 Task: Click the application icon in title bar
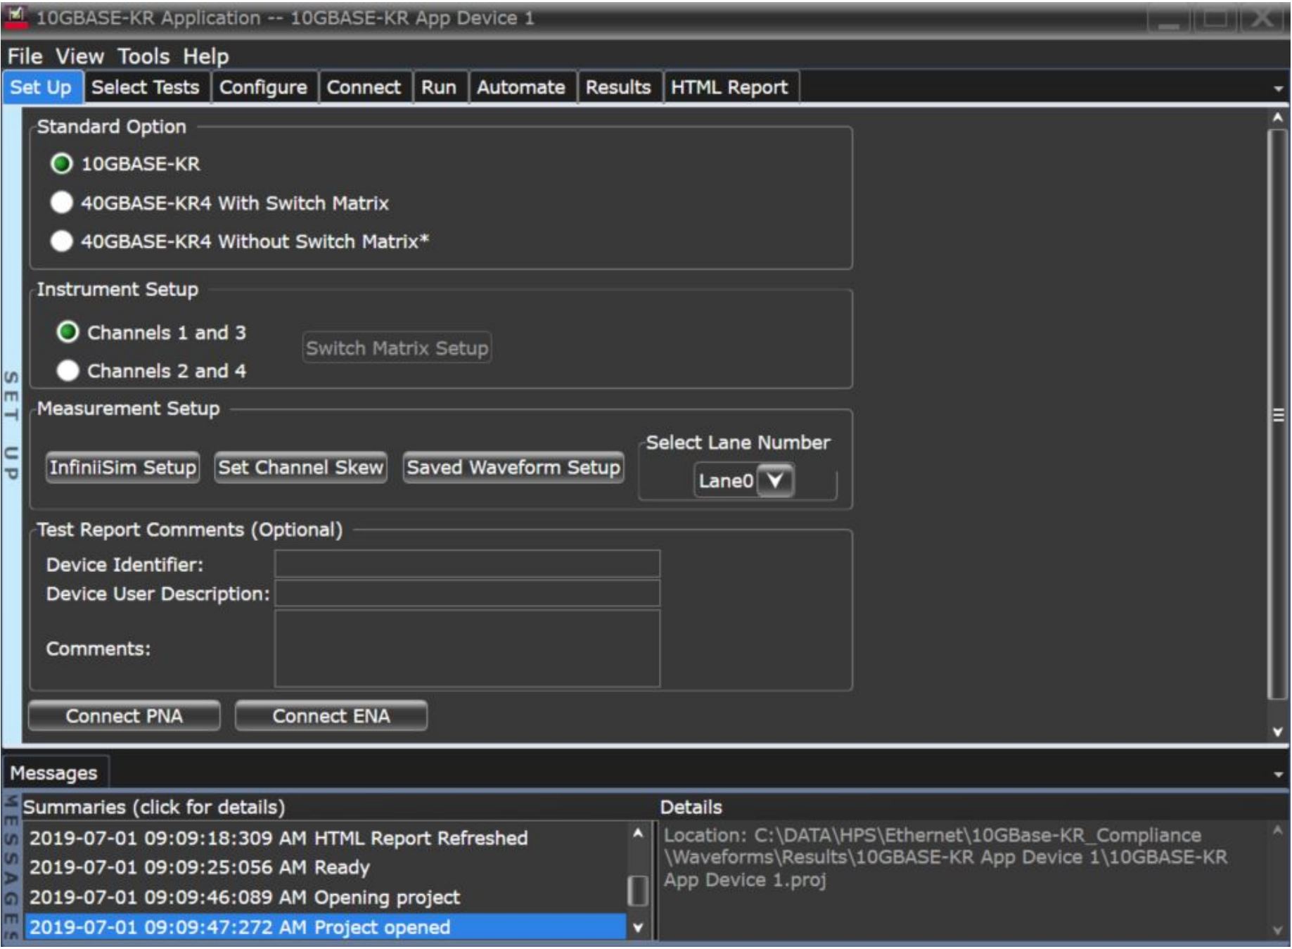pos(16,18)
